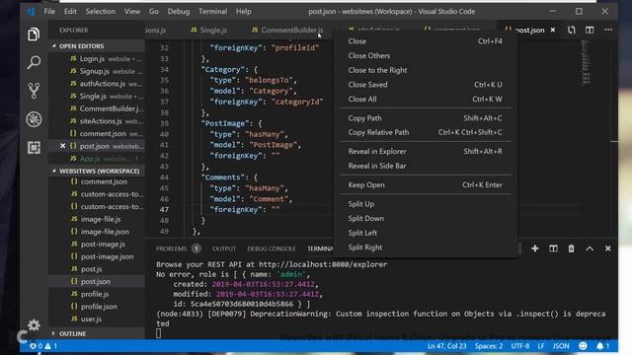
Task: Click the Open Changes compare icon
Action: coord(572,30)
